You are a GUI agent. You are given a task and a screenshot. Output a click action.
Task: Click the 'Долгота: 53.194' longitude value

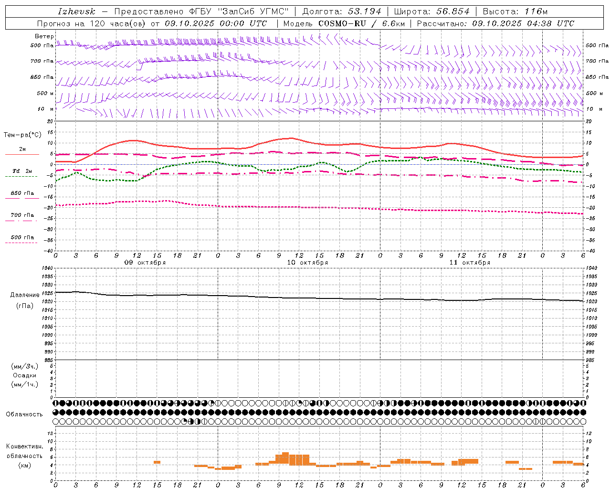(341, 11)
